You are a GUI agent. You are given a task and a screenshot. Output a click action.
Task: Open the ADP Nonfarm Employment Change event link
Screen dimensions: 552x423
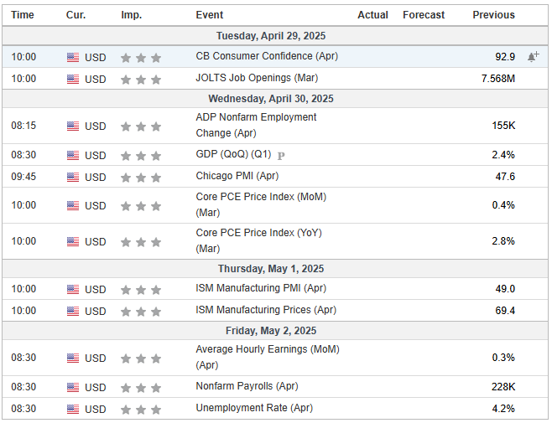click(256, 125)
